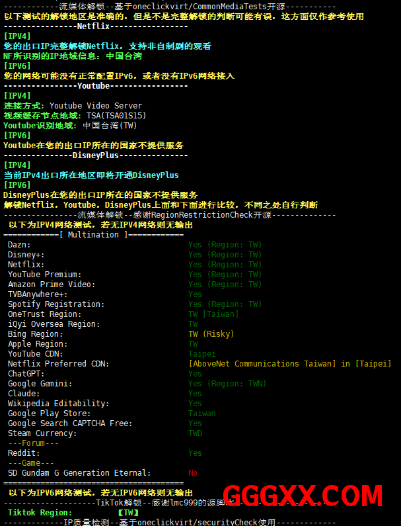The image size is (401, 526).
Task: Click the TWD Steam Currency value
Action: click(x=196, y=433)
